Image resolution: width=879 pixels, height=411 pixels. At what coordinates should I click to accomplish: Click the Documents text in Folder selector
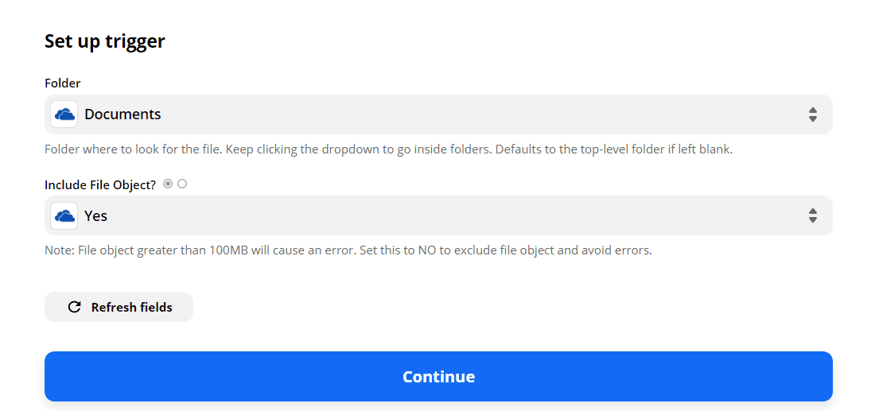123,114
